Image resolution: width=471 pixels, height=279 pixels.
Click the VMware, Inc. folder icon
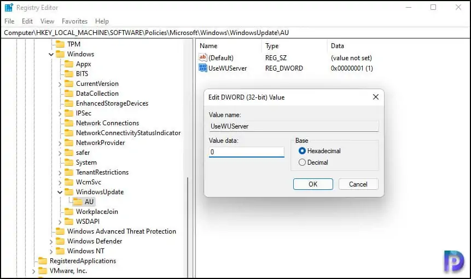(43, 271)
